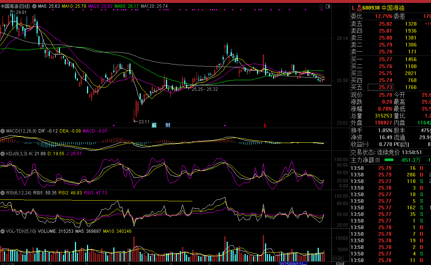Click the MA20: 25.93 label
431x265 pixels.
click(100, 6)
